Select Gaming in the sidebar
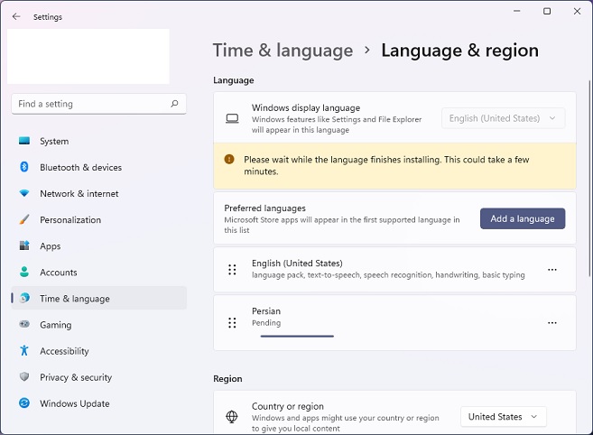Viewport: 593px width, 435px height. (x=98, y=324)
